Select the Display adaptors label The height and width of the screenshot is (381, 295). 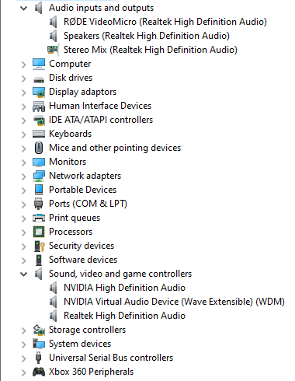[x=83, y=92]
